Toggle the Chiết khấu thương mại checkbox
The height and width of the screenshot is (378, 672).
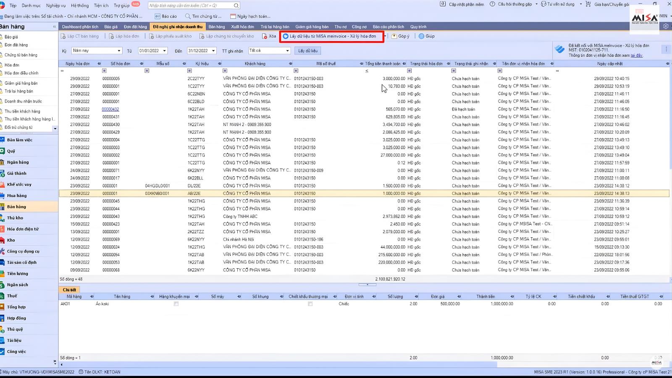tap(310, 304)
